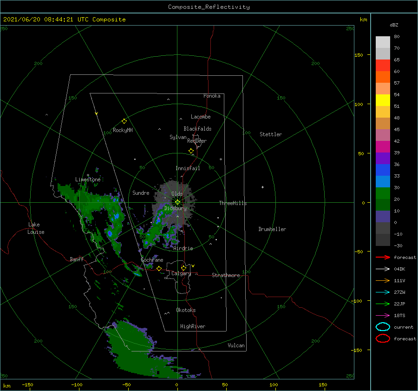Select the Okotoks label
This screenshot has width=418, height=391.
186,310
